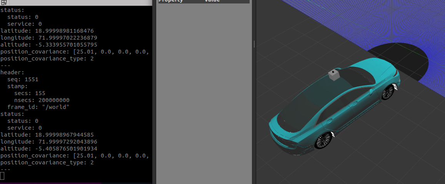Click the 'stamp:' line in terminal
Screen dimensions: 445x184
click(x=18, y=86)
